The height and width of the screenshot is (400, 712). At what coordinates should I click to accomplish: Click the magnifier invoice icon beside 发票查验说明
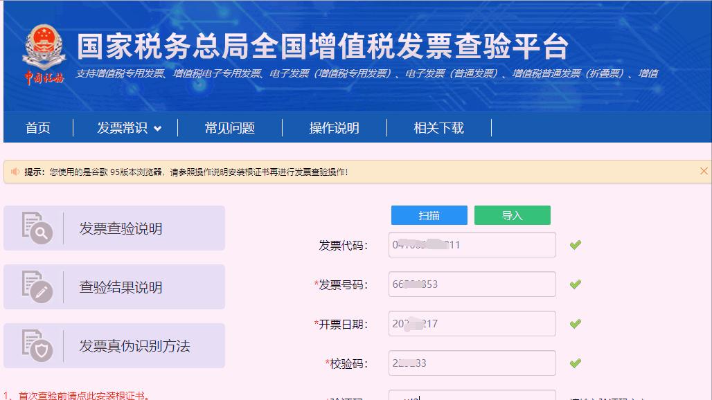pos(39,228)
